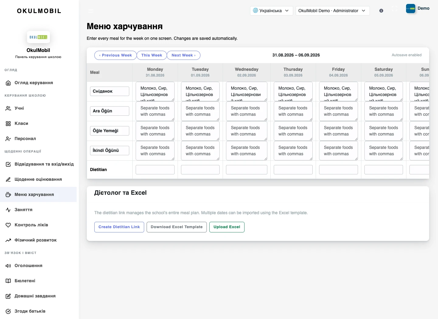Click the checkbox icon for Відвідування та вхід/вихід

pos(8,164)
